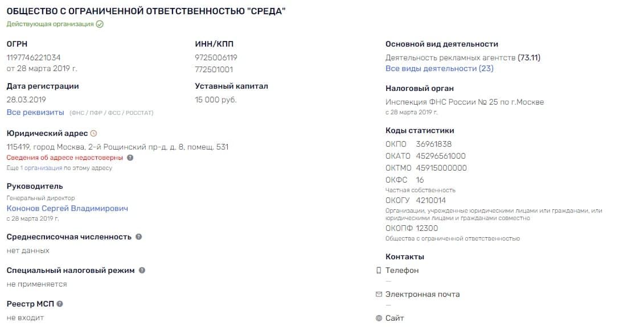Click help icon beside Специальный налоговый режим
This screenshot has height=327, width=636.
[142, 270]
